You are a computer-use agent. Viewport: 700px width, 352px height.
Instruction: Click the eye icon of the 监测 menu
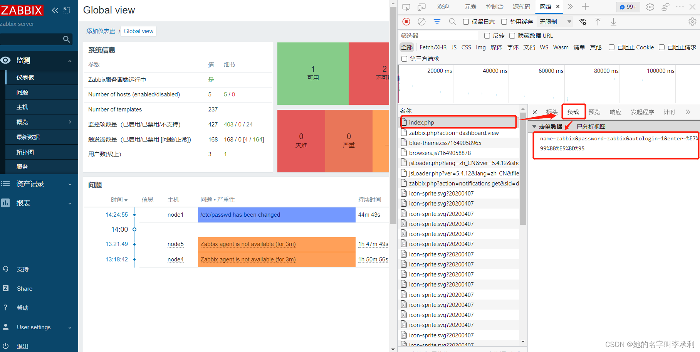click(5, 60)
